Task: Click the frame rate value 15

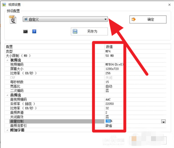Action: (107, 82)
